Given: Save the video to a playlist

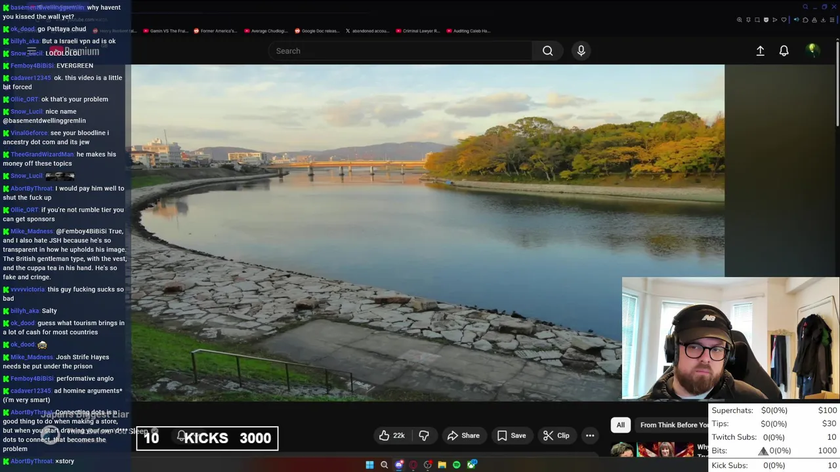Looking at the screenshot, I should (511, 435).
